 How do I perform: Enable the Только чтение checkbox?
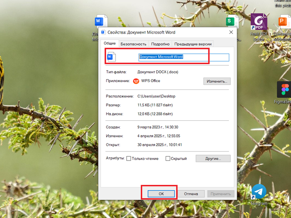coord(129,158)
